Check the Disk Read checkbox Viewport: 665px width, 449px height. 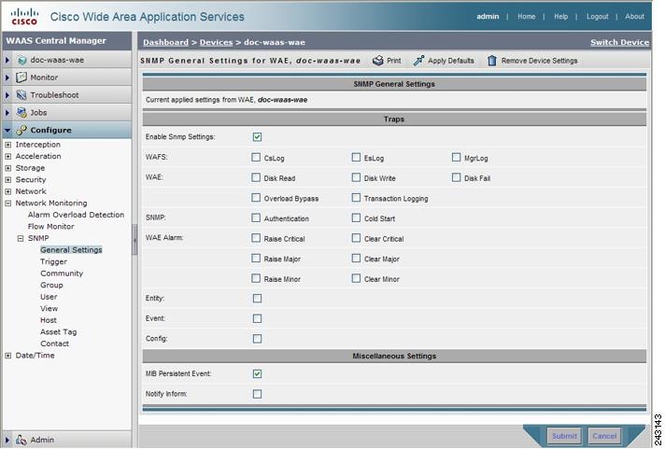(256, 177)
